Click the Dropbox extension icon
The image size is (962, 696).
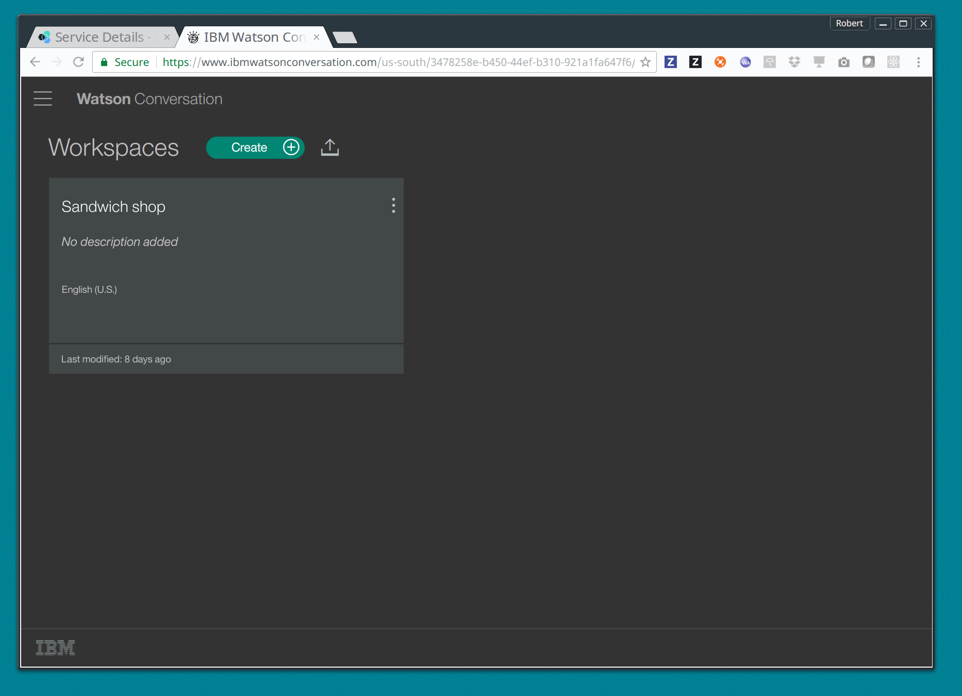794,62
